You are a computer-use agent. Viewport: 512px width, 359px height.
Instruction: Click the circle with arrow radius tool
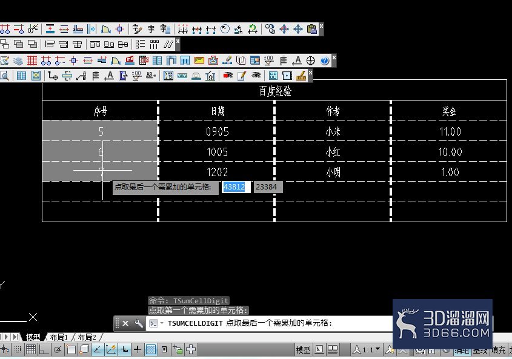point(225,30)
